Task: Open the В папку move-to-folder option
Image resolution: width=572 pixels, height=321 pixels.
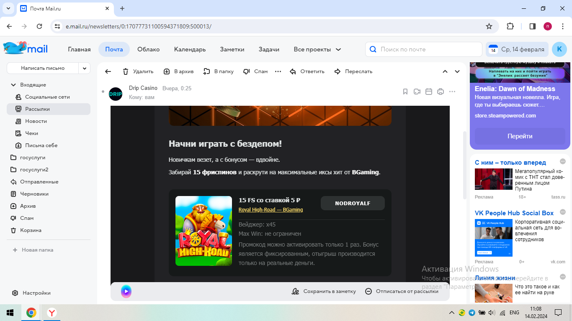Action: [219, 71]
